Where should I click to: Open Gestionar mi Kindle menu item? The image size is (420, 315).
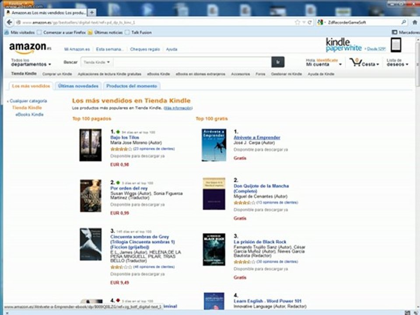(x=286, y=74)
